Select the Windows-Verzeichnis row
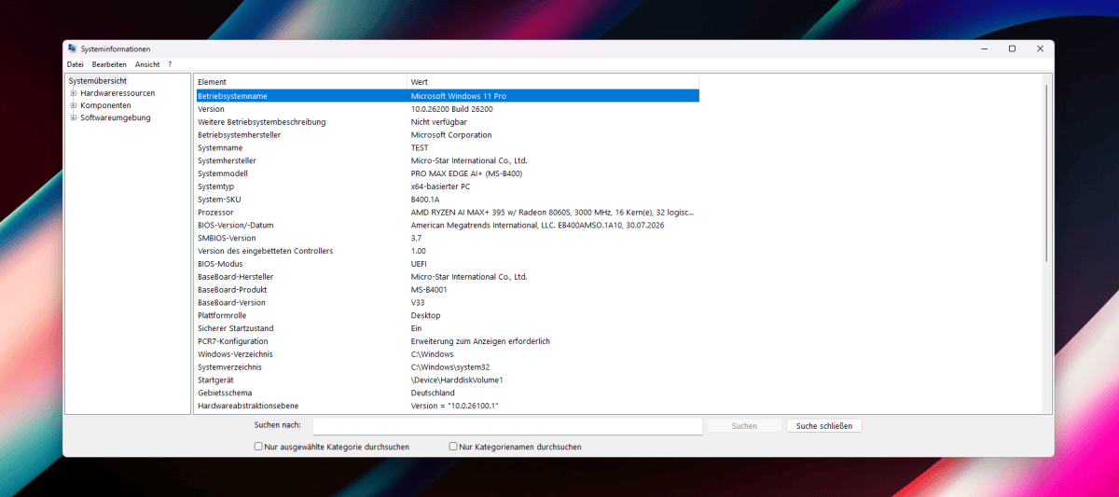1119x497 pixels. (x=447, y=354)
